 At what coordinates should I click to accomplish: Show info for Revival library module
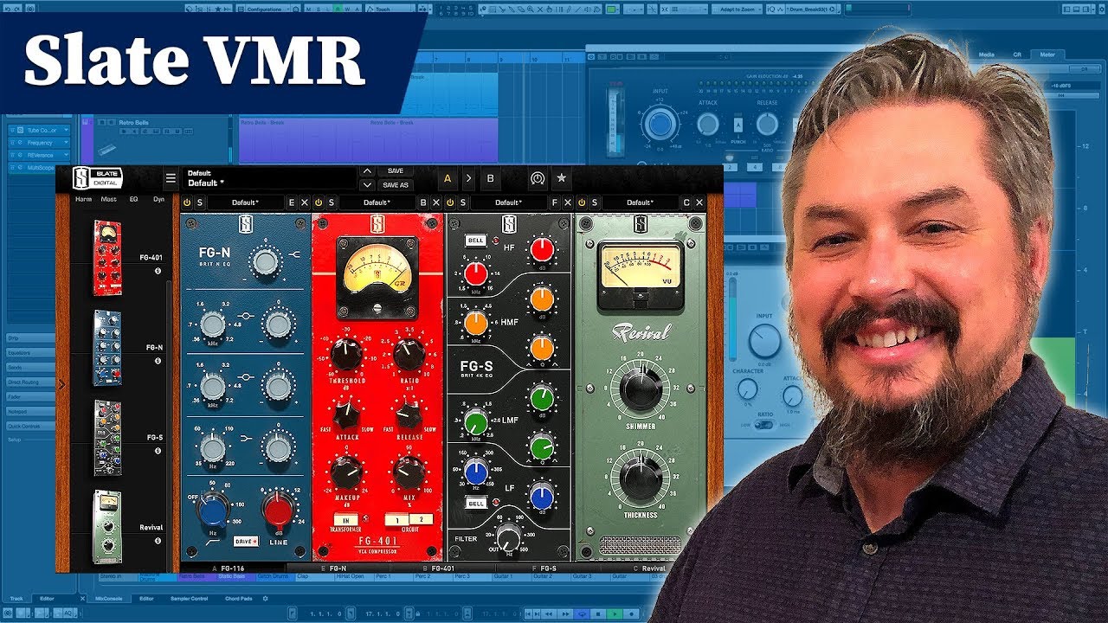(x=158, y=541)
